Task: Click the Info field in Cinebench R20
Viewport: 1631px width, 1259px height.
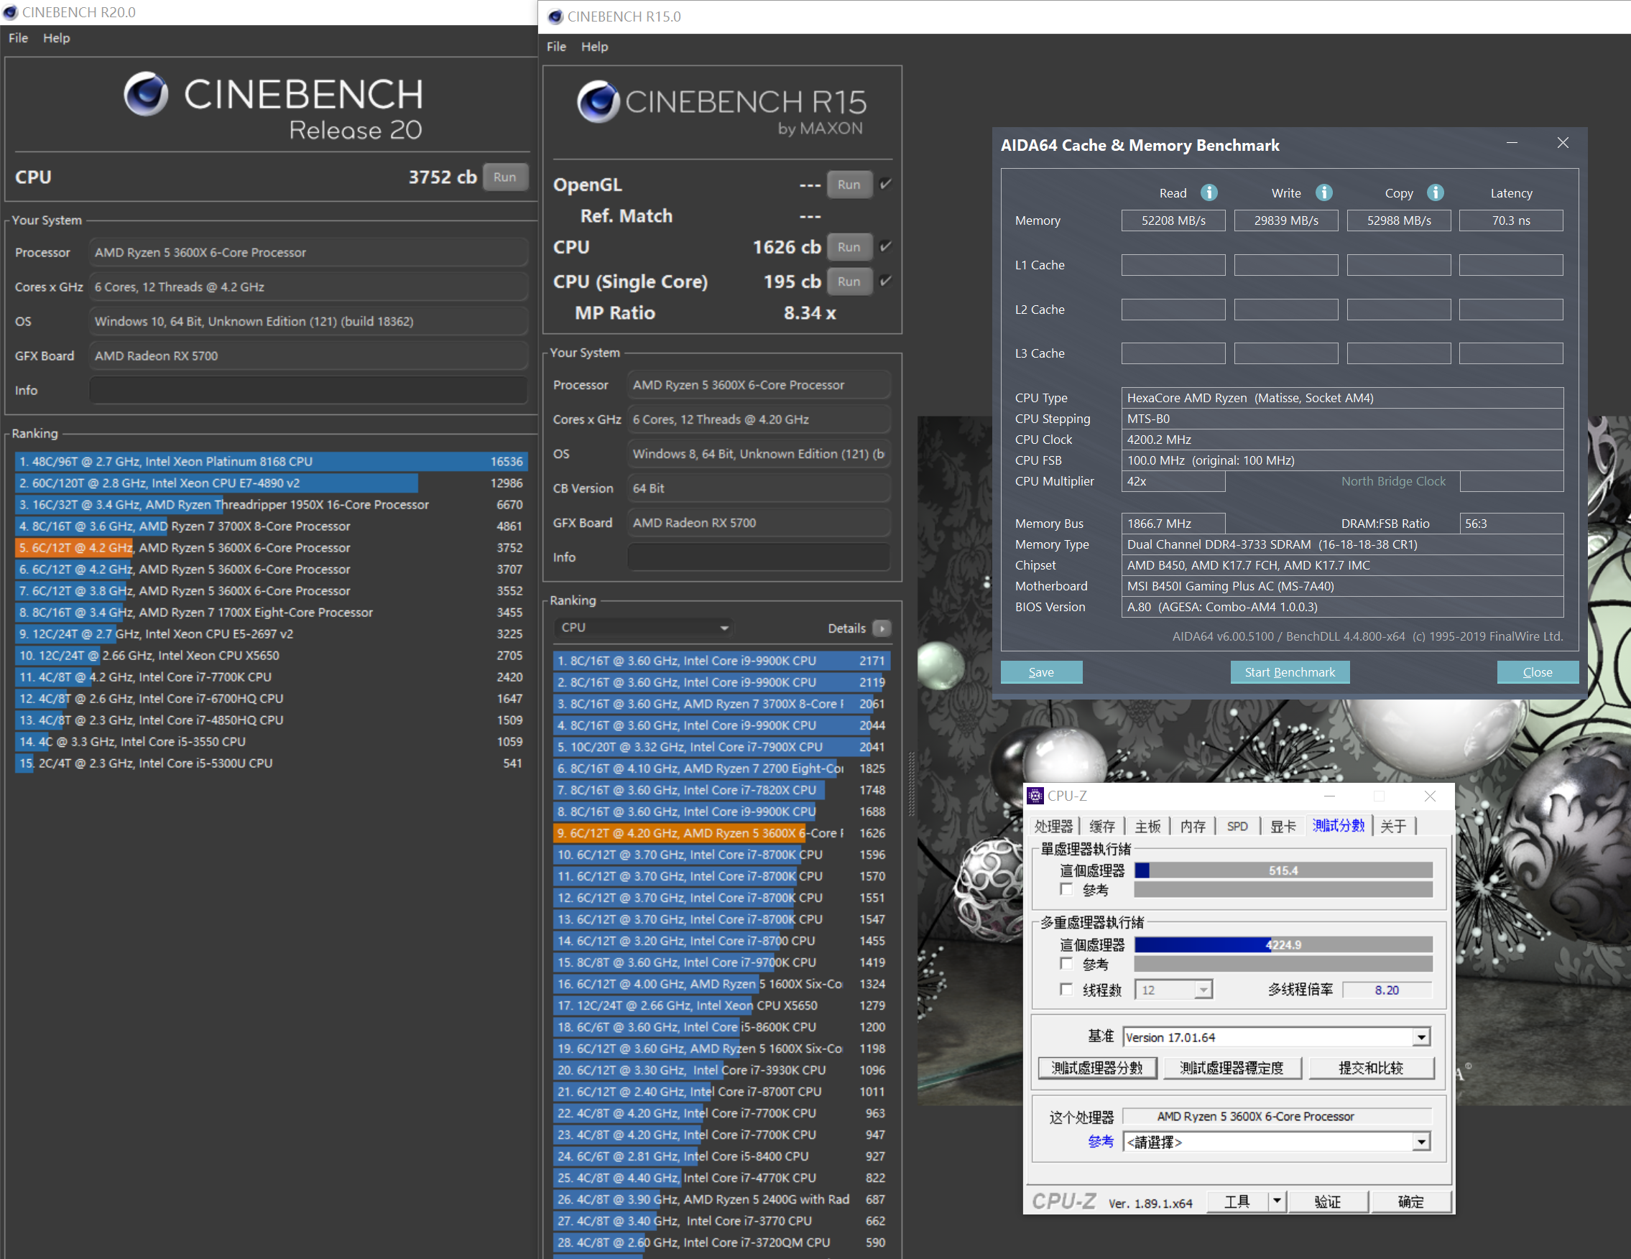Action: coord(308,390)
